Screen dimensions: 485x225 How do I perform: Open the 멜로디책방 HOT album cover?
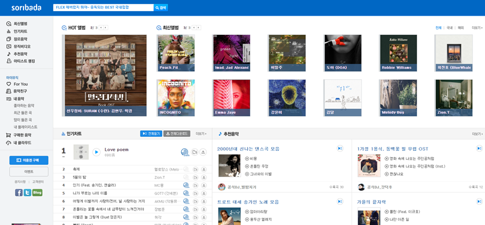(106, 75)
